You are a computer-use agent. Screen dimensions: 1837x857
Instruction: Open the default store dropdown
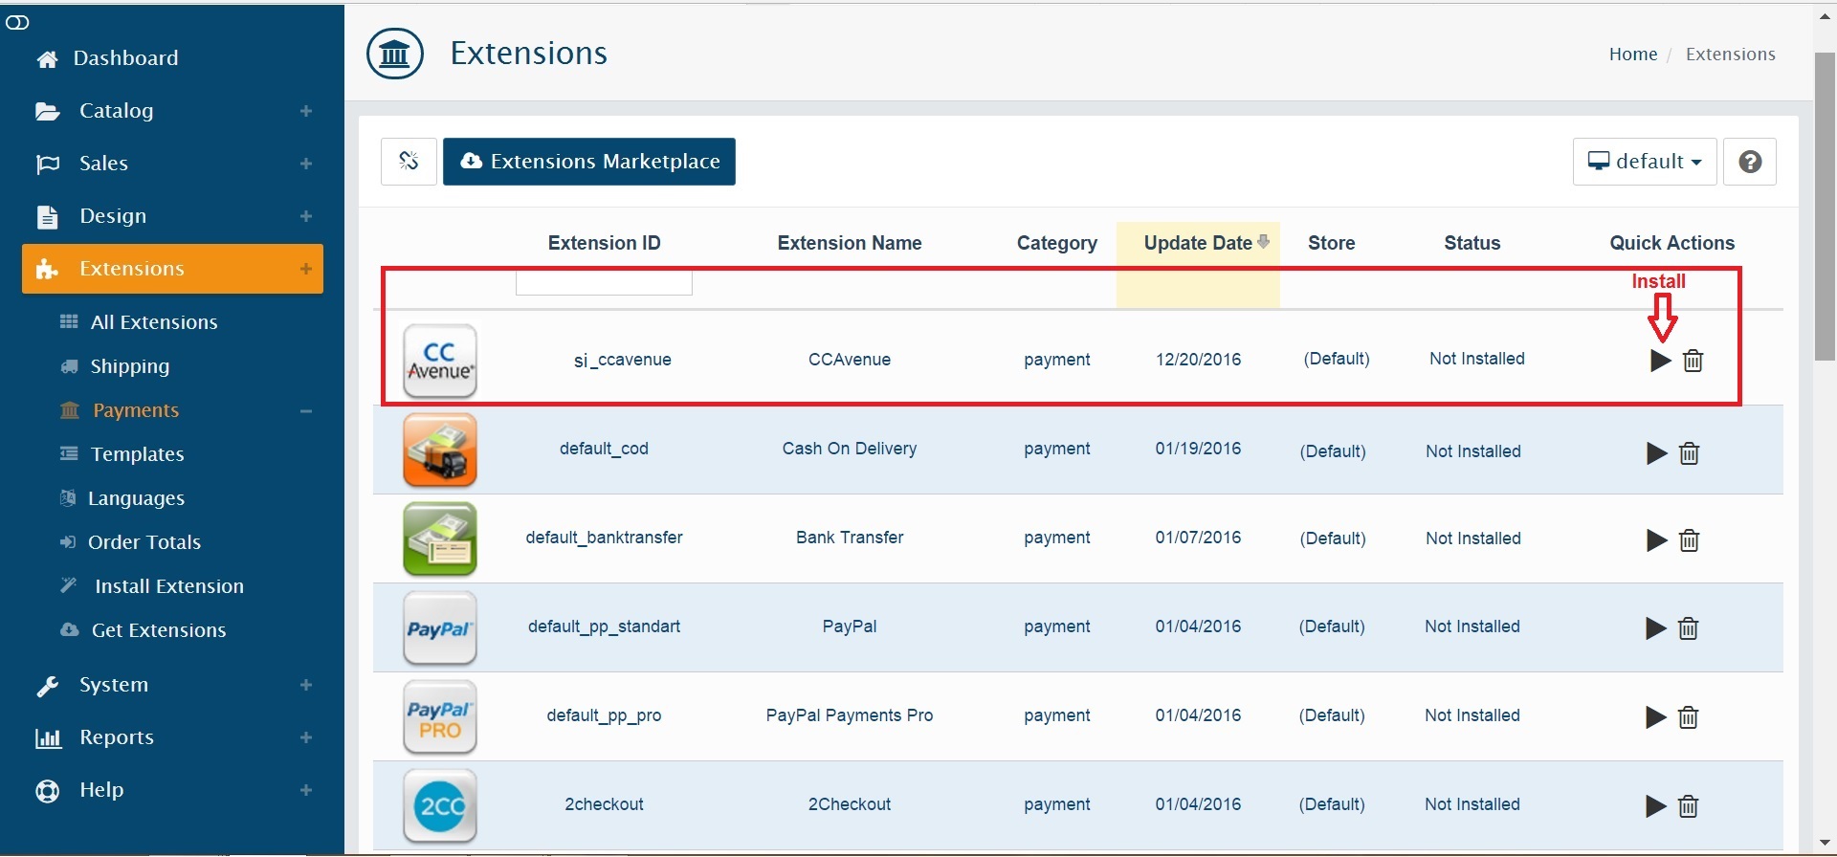tap(1645, 162)
